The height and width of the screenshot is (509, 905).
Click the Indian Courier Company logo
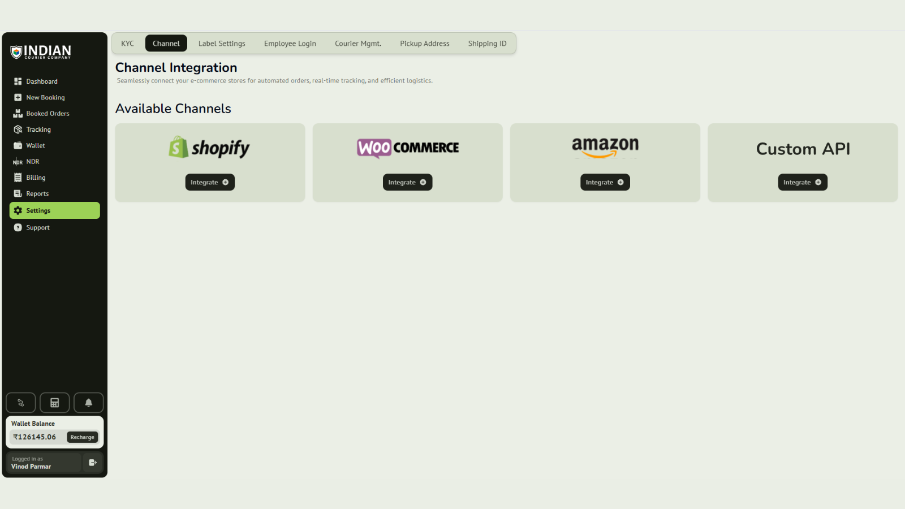[41, 52]
